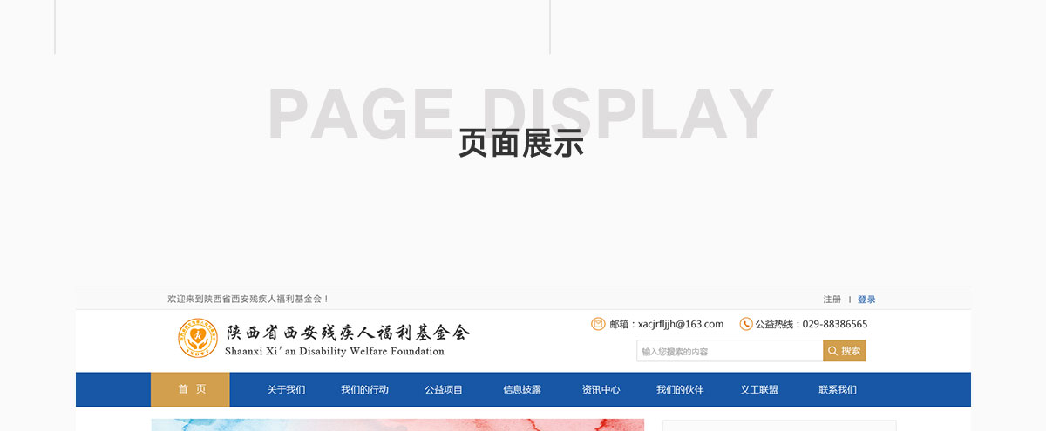The width and height of the screenshot is (1046, 431).
Task: Click the 陕西省西安残疾人福利基金会 title text
Action: click(348, 333)
